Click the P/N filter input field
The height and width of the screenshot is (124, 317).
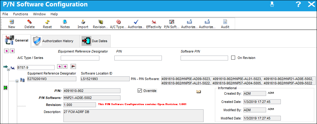pos(138,58)
